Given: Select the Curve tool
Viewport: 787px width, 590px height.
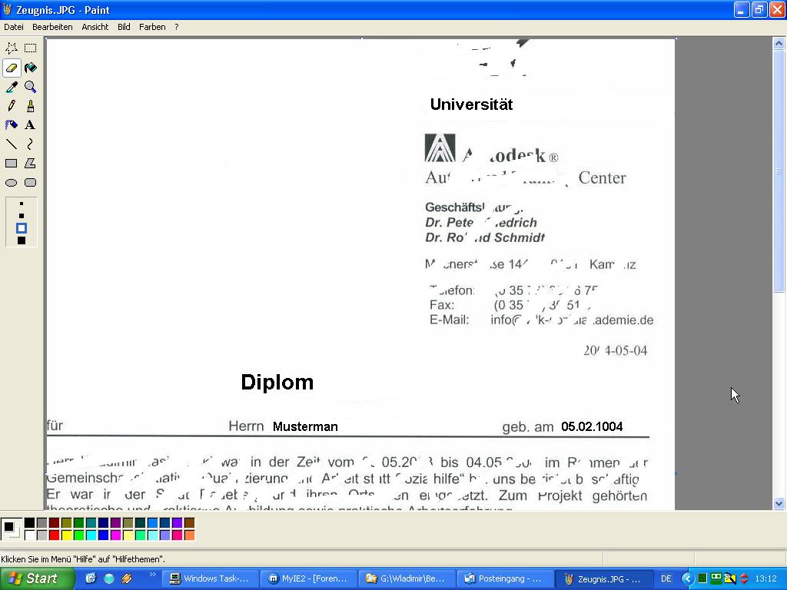Looking at the screenshot, I should pos(31,144).
